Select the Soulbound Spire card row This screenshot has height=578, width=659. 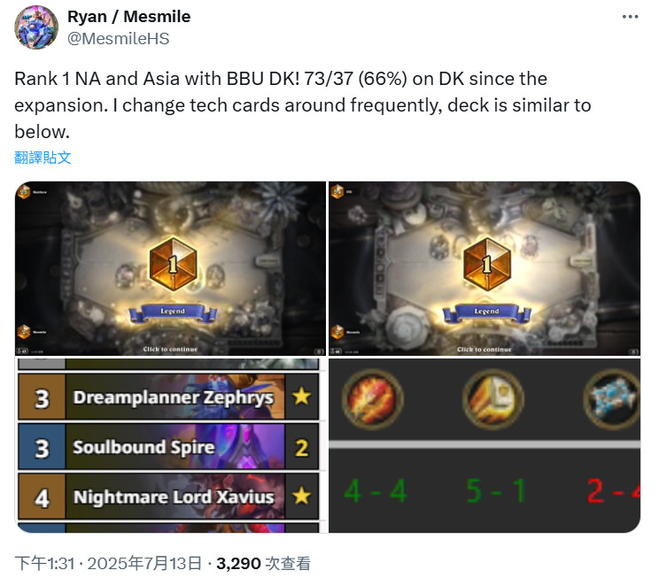(x=168, y=446)
